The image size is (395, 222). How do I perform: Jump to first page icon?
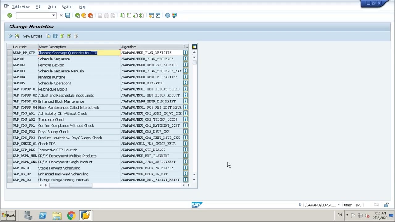(x=123, y=15)
